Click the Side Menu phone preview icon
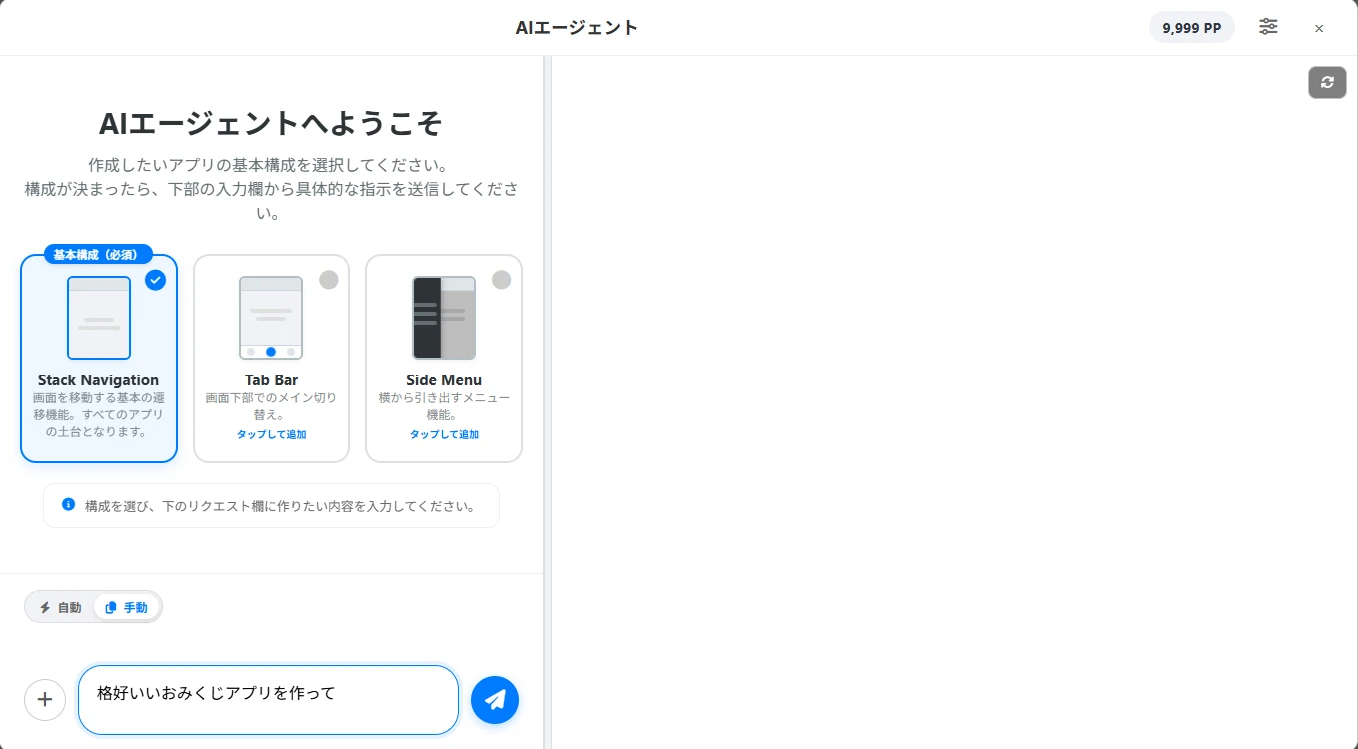 [x=443, y=318]
